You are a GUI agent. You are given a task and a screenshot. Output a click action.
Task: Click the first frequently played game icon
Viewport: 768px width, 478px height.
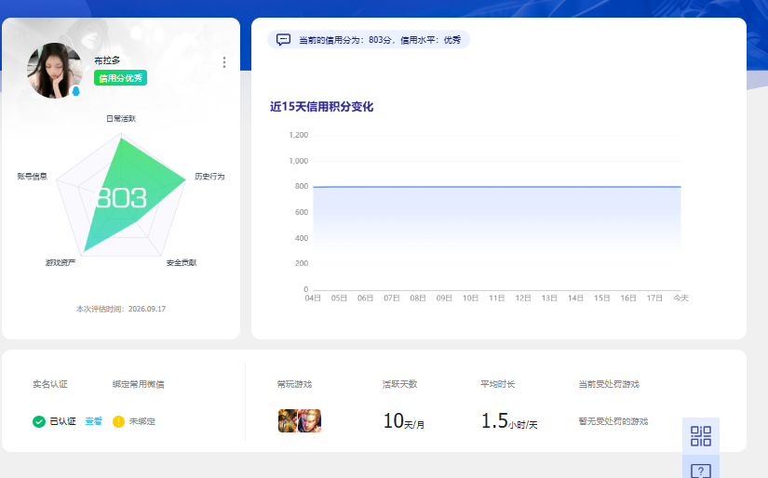pos(288,420)
